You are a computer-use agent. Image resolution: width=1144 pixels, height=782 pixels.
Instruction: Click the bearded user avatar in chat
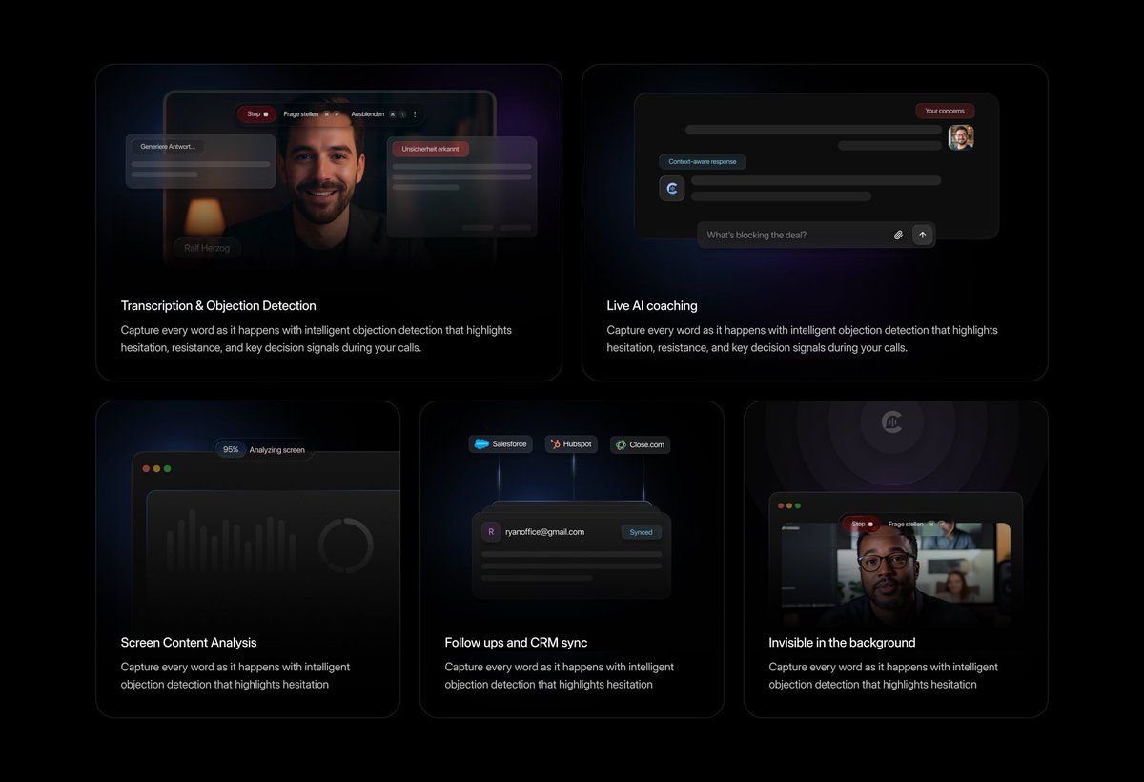[x=961, y=137]
